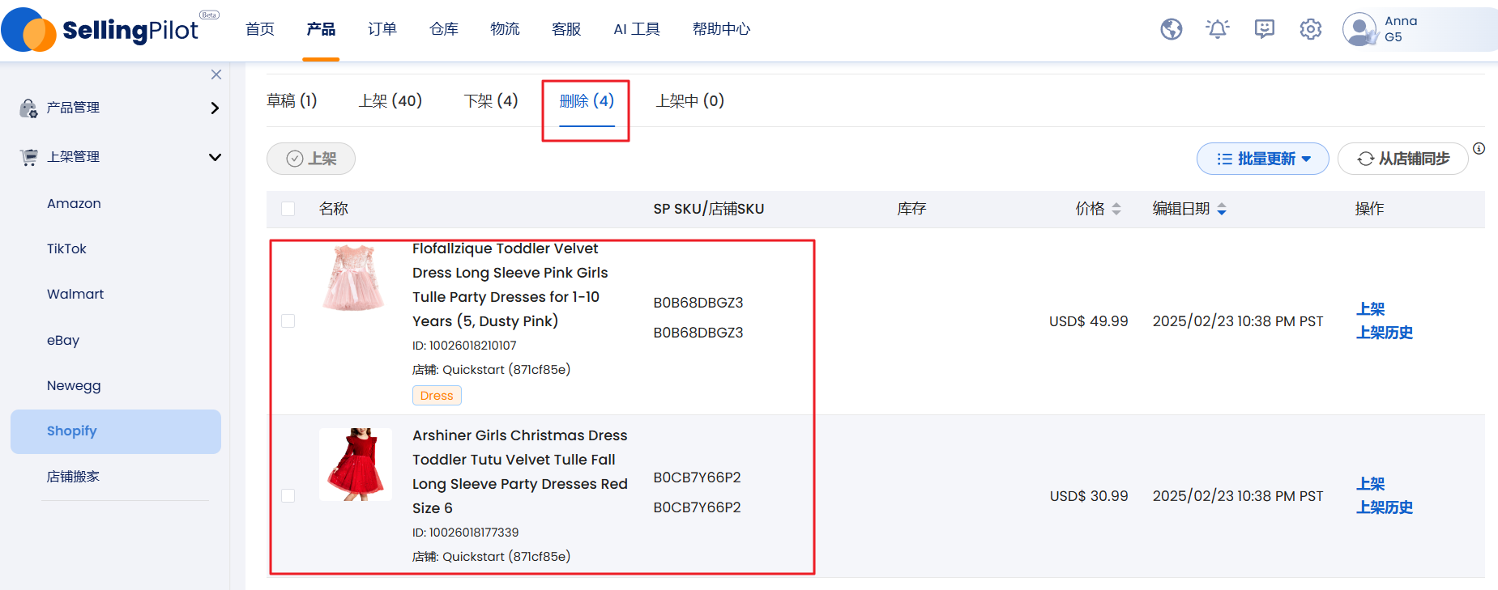1498x590 pixels.
Task: Click 上架历史 link for USD$ 30.99 product
Action: [1385, 507]
